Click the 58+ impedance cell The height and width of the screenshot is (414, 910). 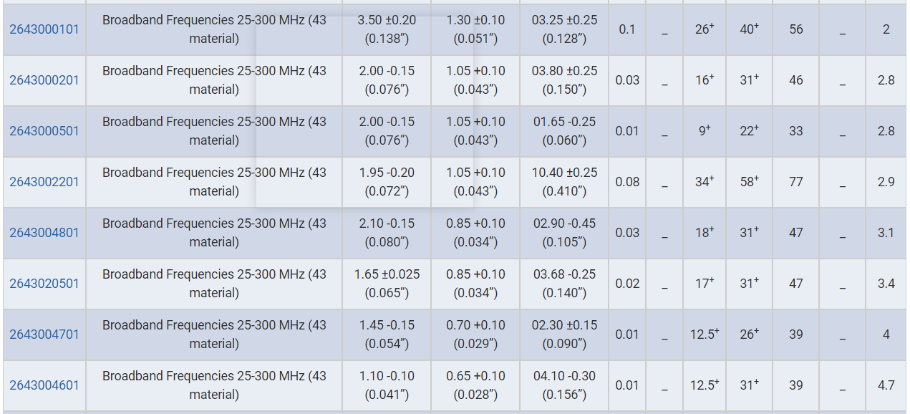coord(750,182)
